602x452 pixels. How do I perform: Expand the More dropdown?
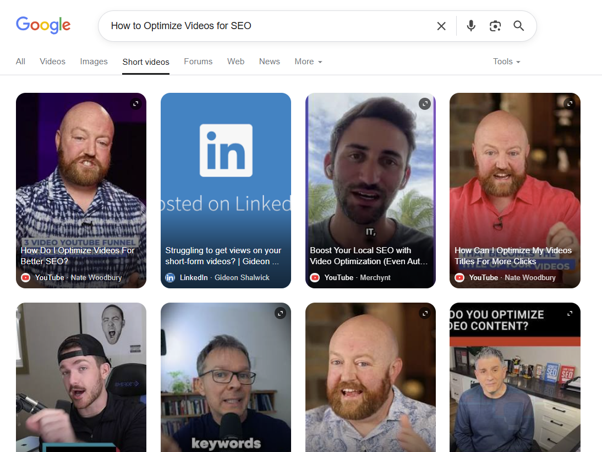tap(308, 62)
